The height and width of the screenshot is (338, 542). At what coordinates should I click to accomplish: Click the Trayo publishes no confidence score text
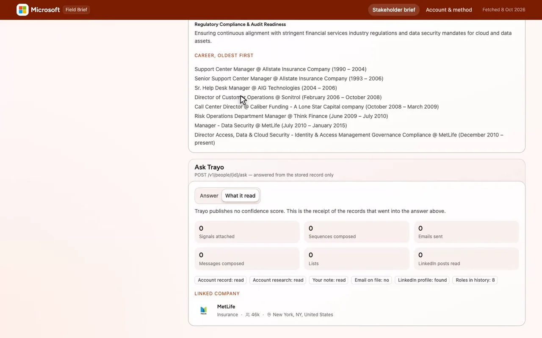pyautogui.click(x=320, y=211)
